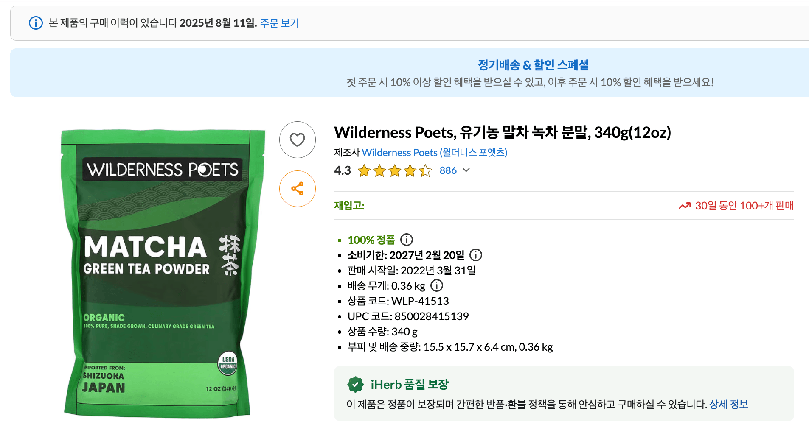The width and height of the screenshot is (809, 430).
Task: Click the info icon beside 100% 정품
Action: point(407,240)
